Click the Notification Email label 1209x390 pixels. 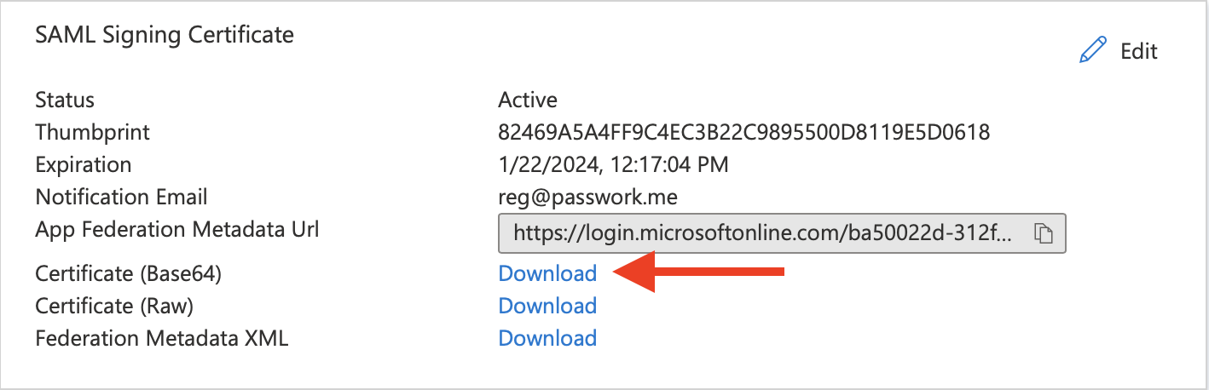click(121, 197)
